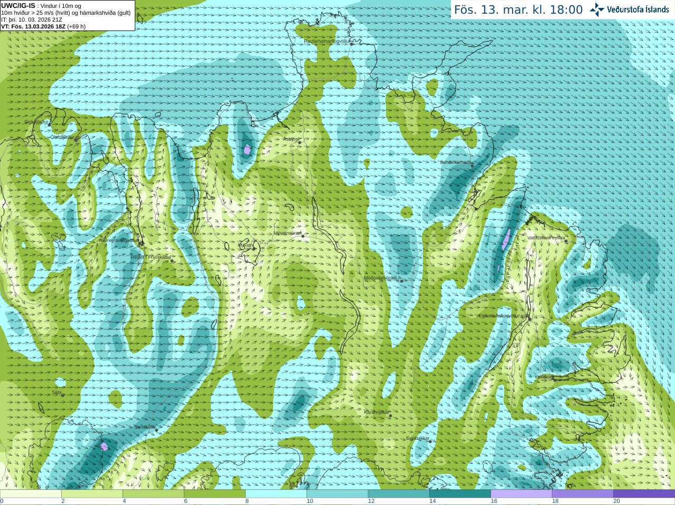Pick the 4–6 m/s green legend swatch
The width and height of the screenshot is (675, 505).
coord(153,494)
